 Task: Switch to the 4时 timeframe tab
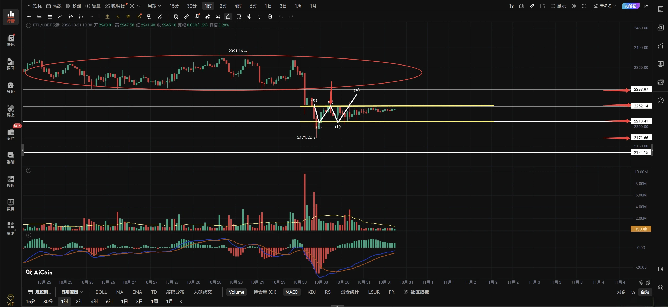238,6
